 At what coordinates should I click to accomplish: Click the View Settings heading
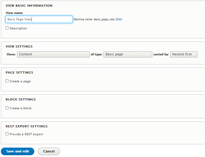[19, 47]
